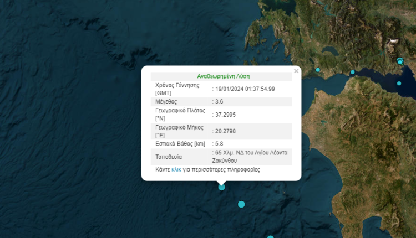Select the larger marker southeast of the popup
416x238 pixels.
click(x=241, y=204)
